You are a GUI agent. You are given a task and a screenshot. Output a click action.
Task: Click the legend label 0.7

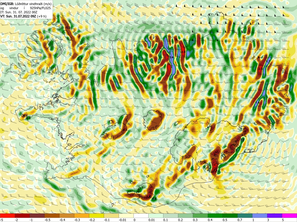(240, 220)
